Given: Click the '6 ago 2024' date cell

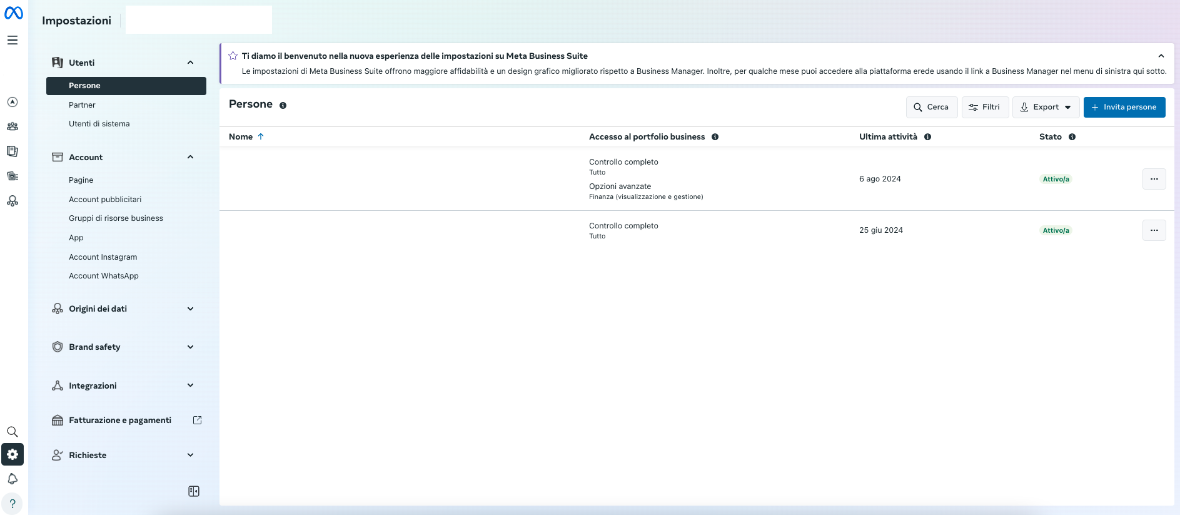Looking at the screenshot, I should 880,179.
